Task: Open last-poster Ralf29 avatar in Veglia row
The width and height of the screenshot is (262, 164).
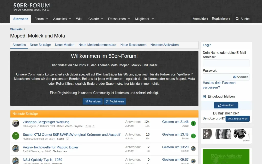Action: point(193,149)
